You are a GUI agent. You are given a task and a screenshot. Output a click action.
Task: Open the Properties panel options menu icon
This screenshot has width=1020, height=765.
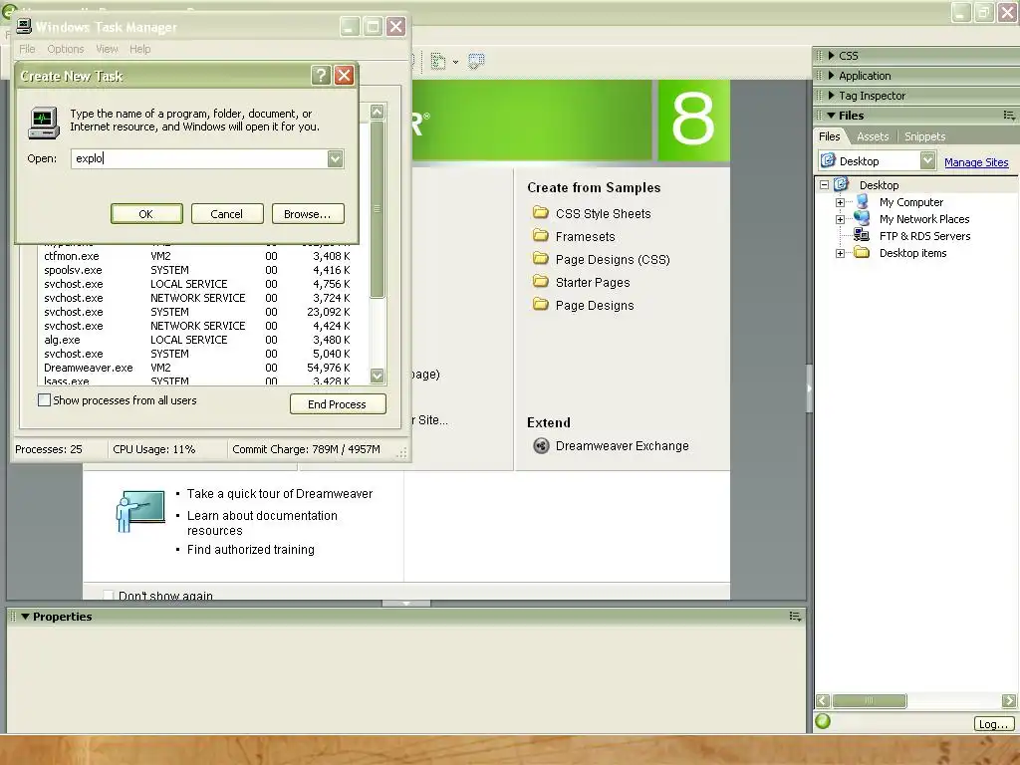click(x=795, y=616)
